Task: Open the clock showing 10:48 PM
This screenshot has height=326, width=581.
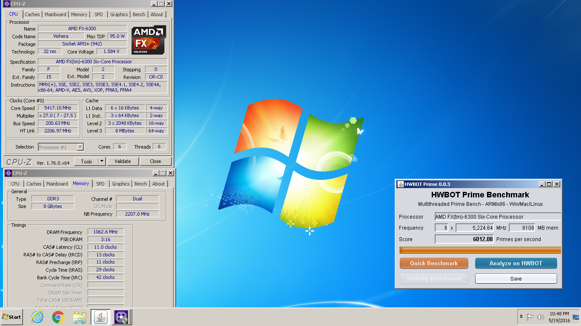Action: pyautogui.click(x=559, y=317)
